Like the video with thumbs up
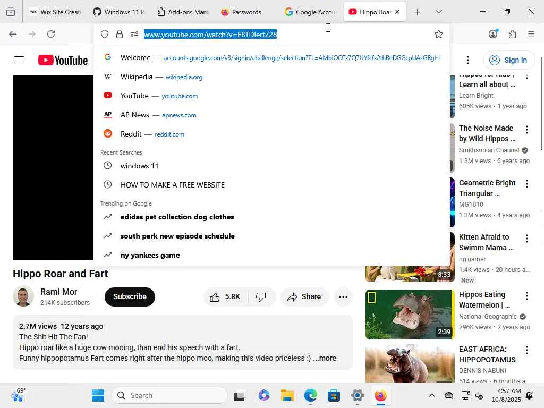Image resolution: width=544 pixels, height=408 pixels. (225, 296)
